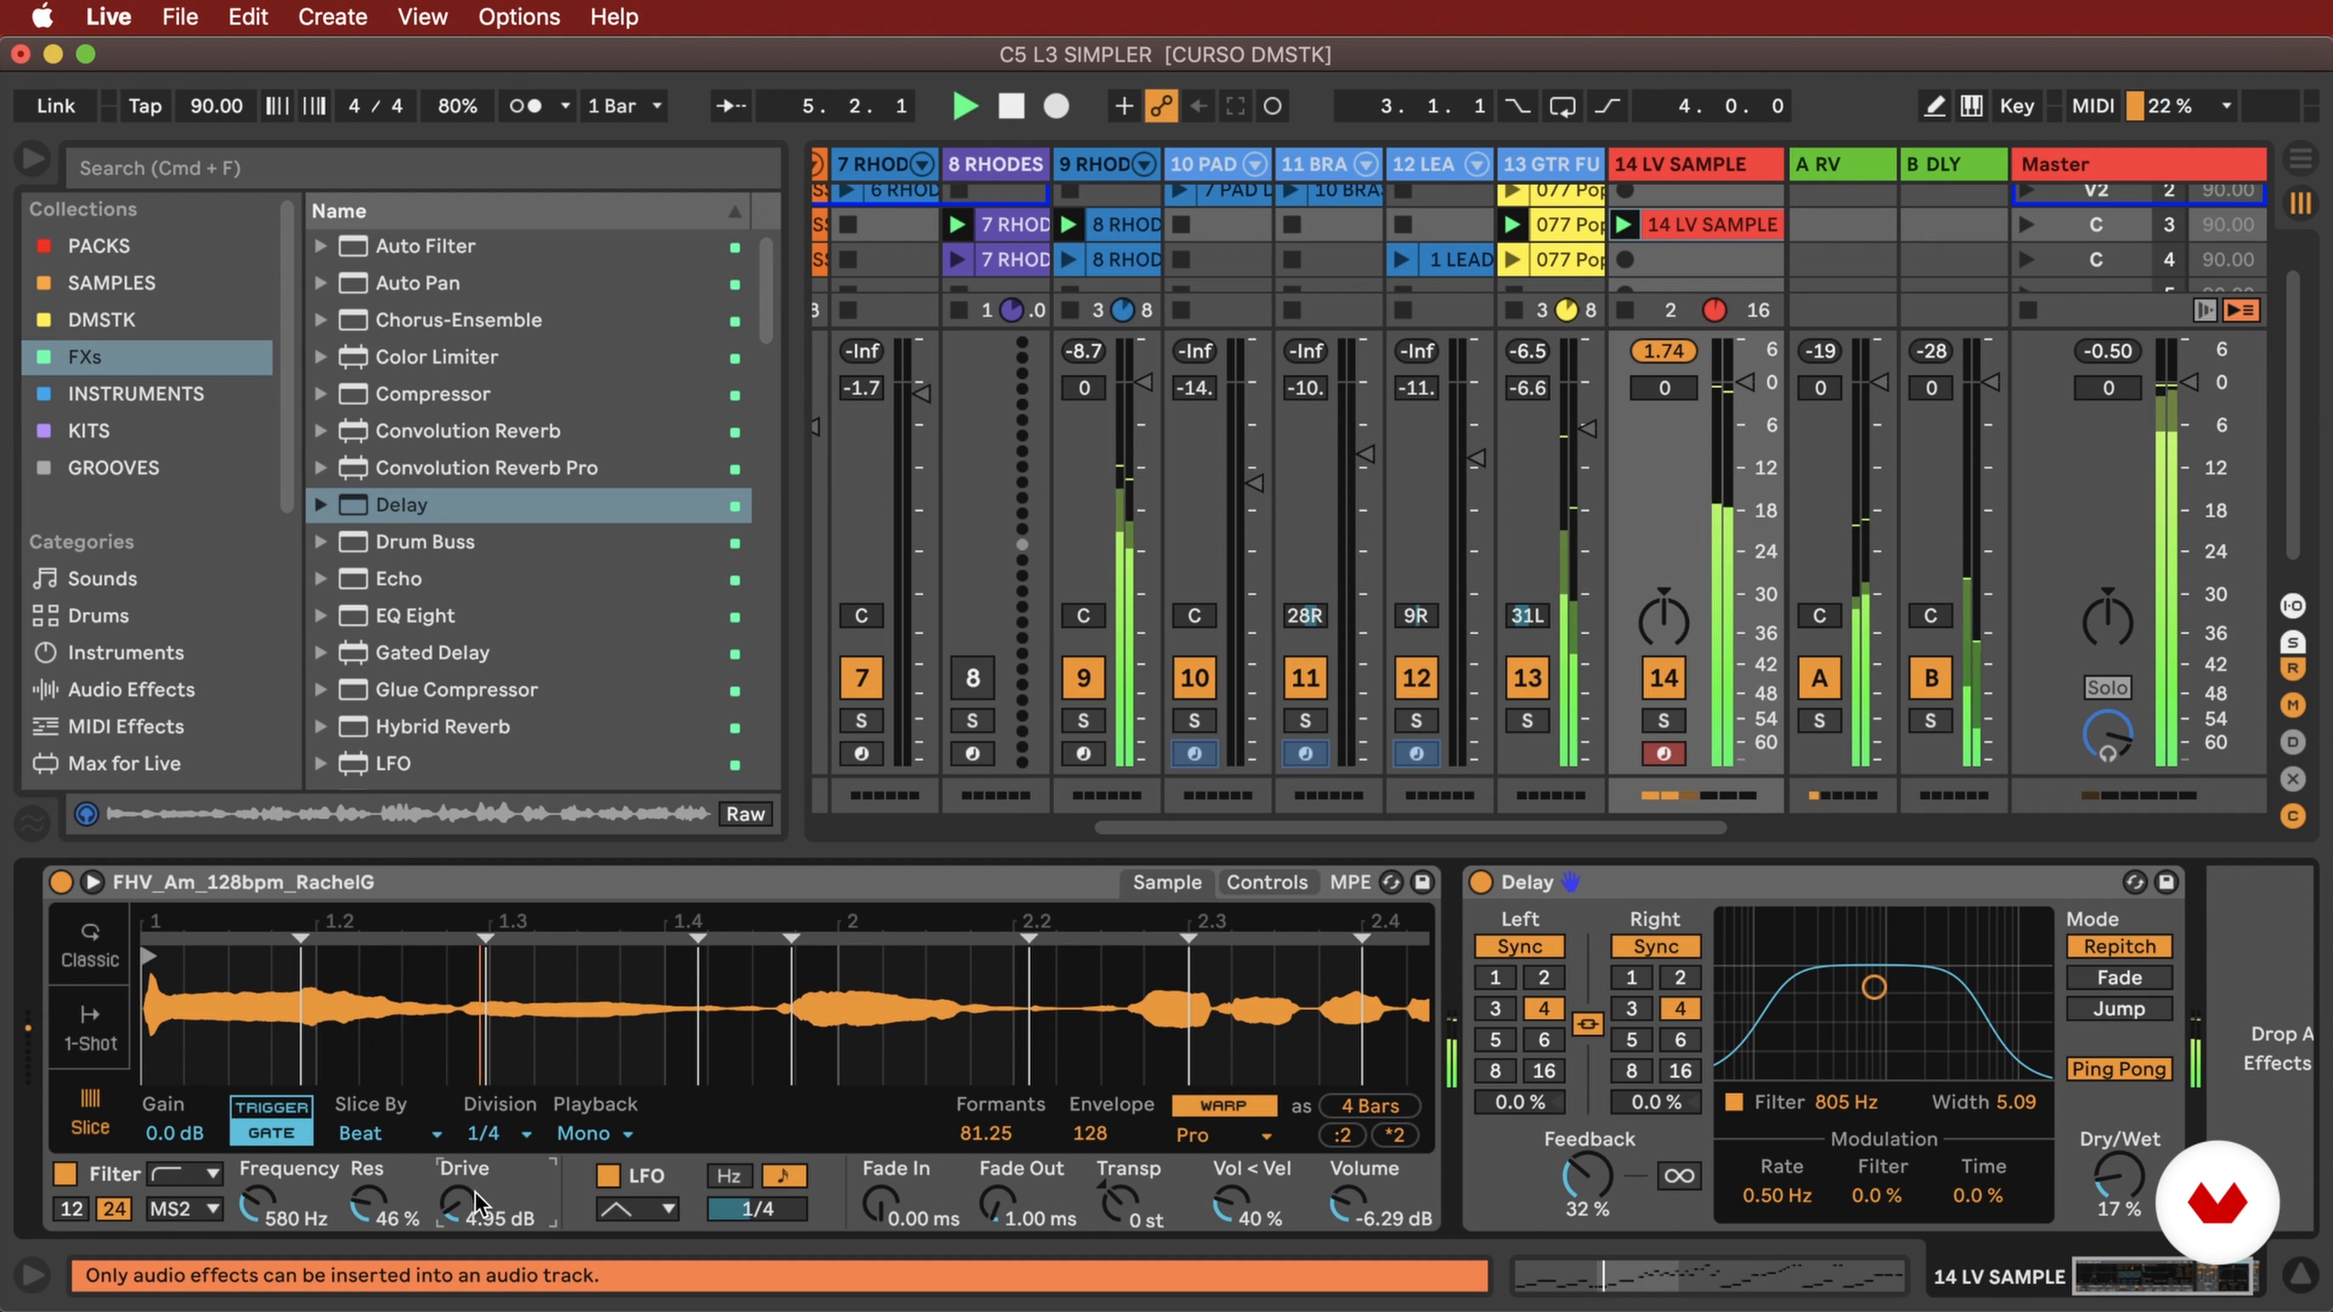Viewport: 2333px width, 1312px height.
Task: Expand the Delay folder in browser
Action: [x=320, y=504]
